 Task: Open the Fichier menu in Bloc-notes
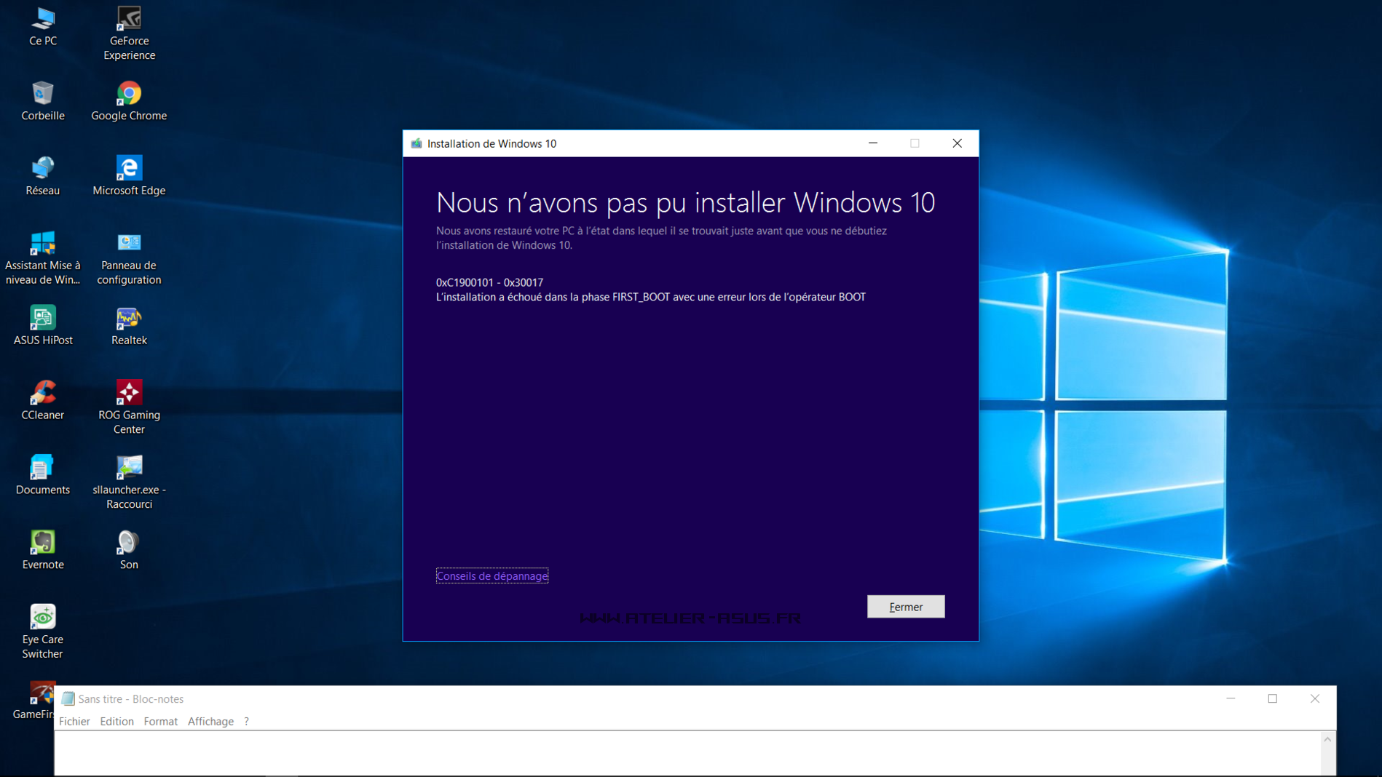[x=74, y=721]
